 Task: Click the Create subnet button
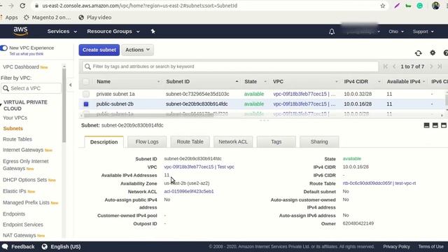[99, 50]
